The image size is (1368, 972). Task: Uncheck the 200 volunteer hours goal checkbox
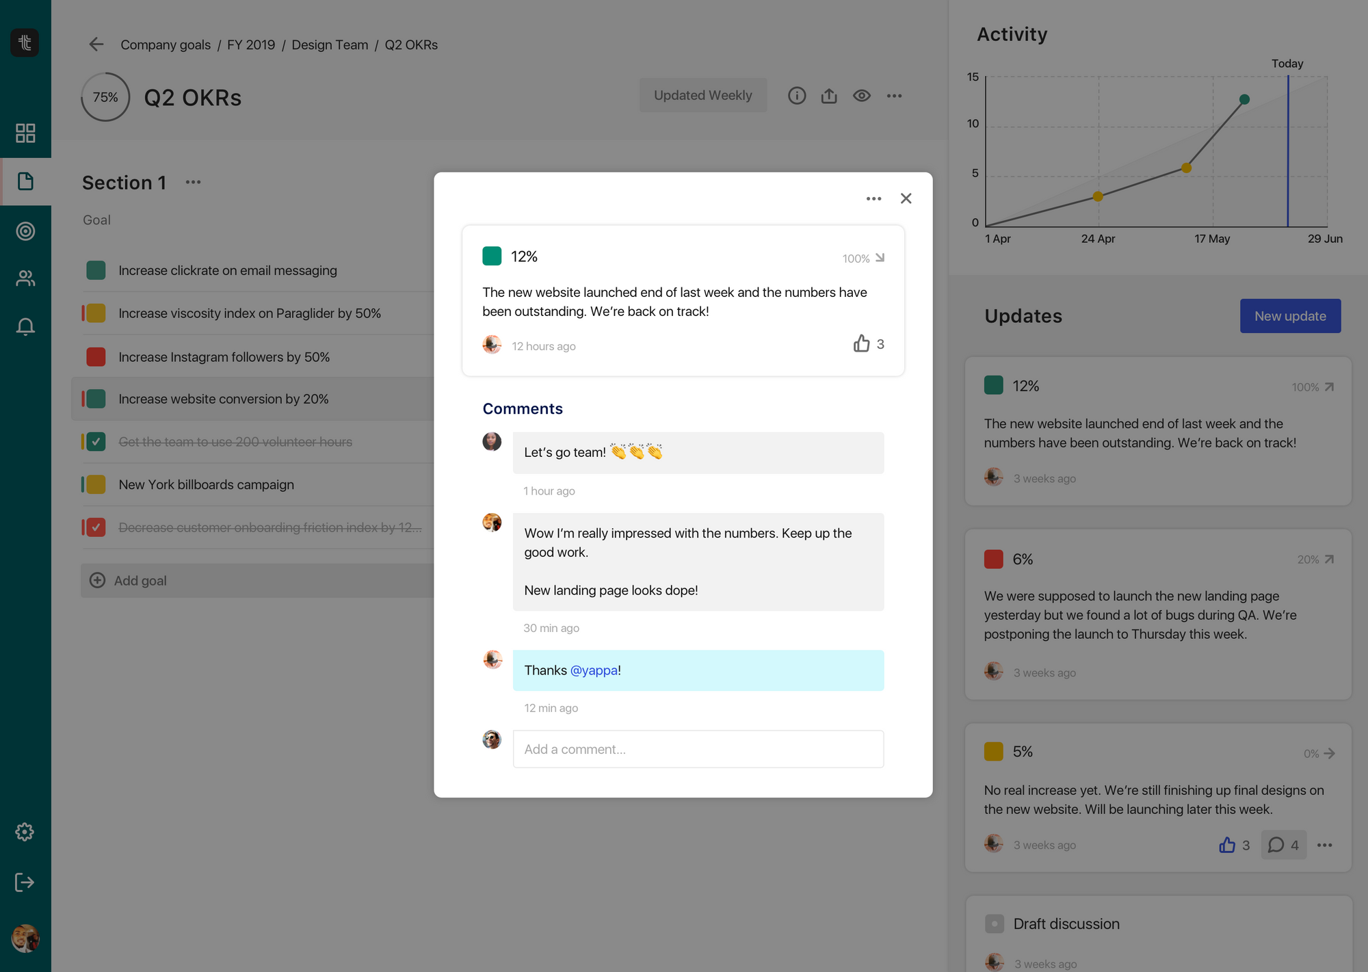[96, 442]
